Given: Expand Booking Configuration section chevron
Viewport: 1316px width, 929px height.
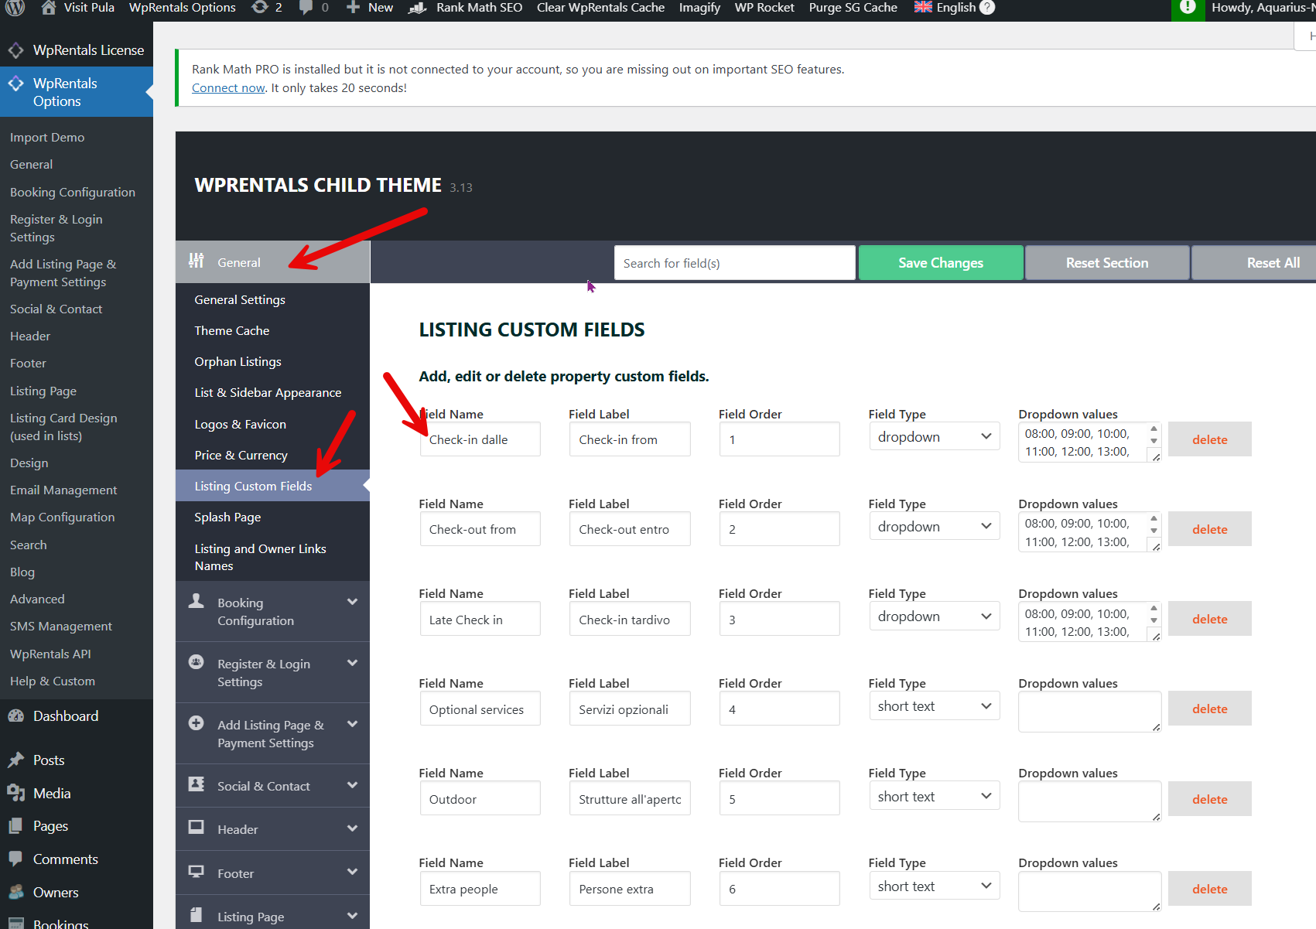Looking at the screenshot, I should click(x=352, y=602).
